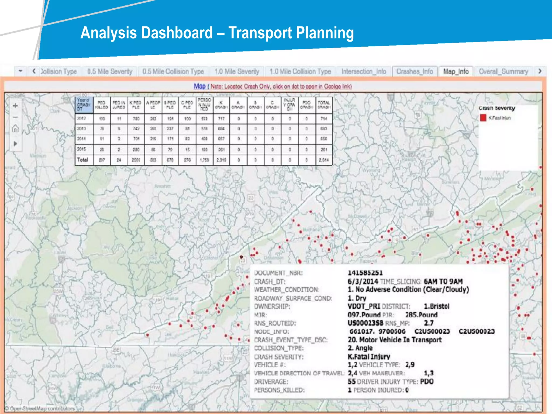Open 1.0 Mile Collision Type tab

(300, 71)
